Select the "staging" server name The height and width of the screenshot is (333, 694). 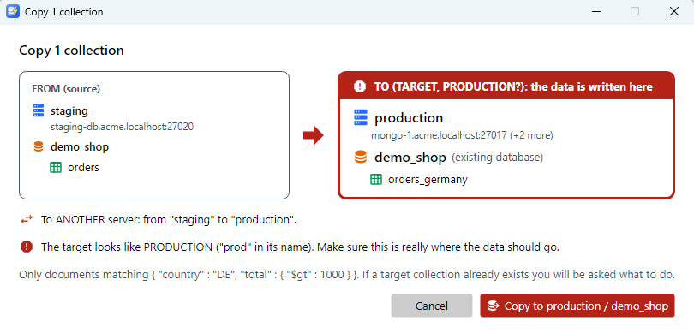[x=69, y=110]
